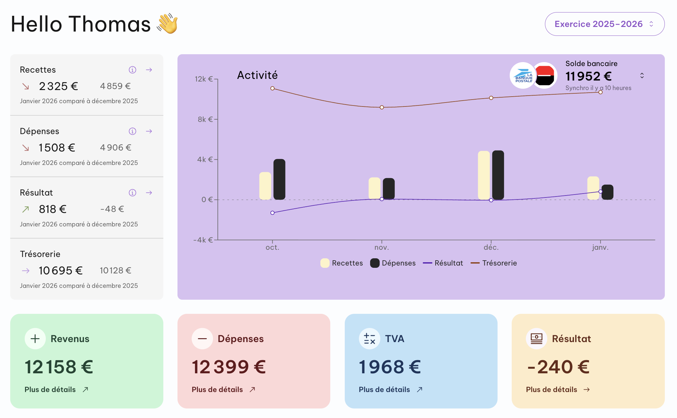
Task: Click the La Banque Postale logo
Action: 523,76
